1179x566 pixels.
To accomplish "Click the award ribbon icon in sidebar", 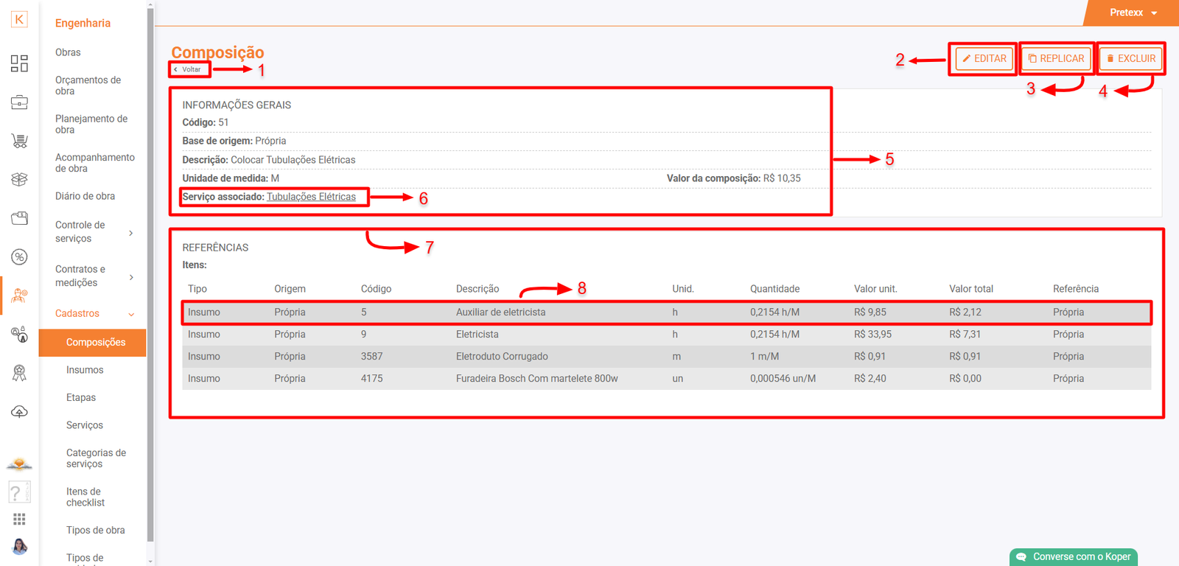I will click(19, 373).
